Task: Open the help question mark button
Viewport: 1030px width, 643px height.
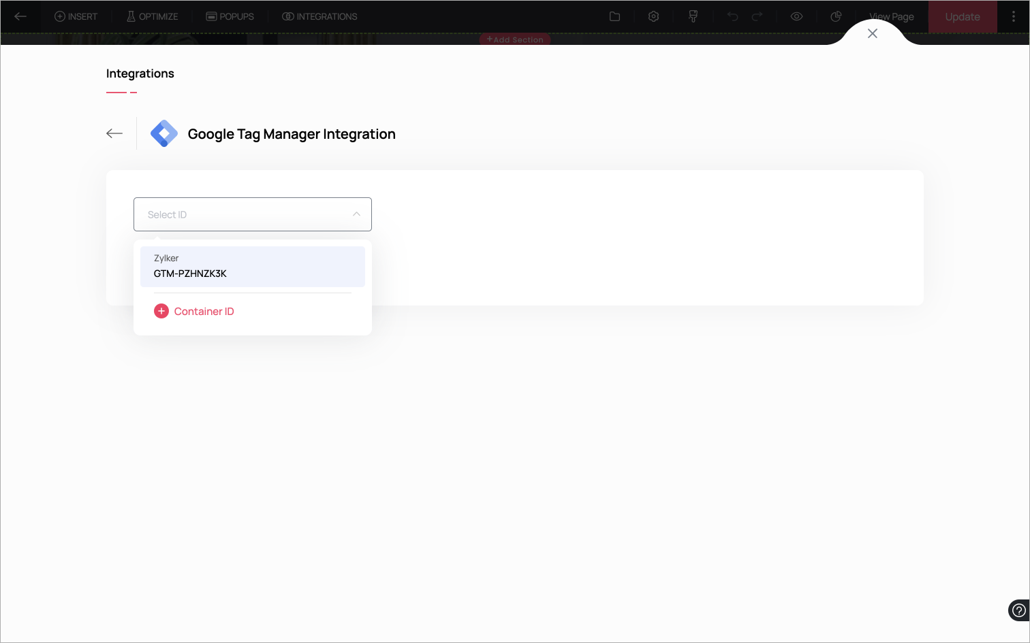Action: [x=1019, y=610]
